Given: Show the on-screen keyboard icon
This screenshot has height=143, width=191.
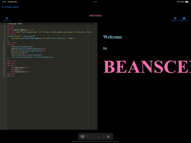Looking at the screenshot, I should click(x=82, y=136).
